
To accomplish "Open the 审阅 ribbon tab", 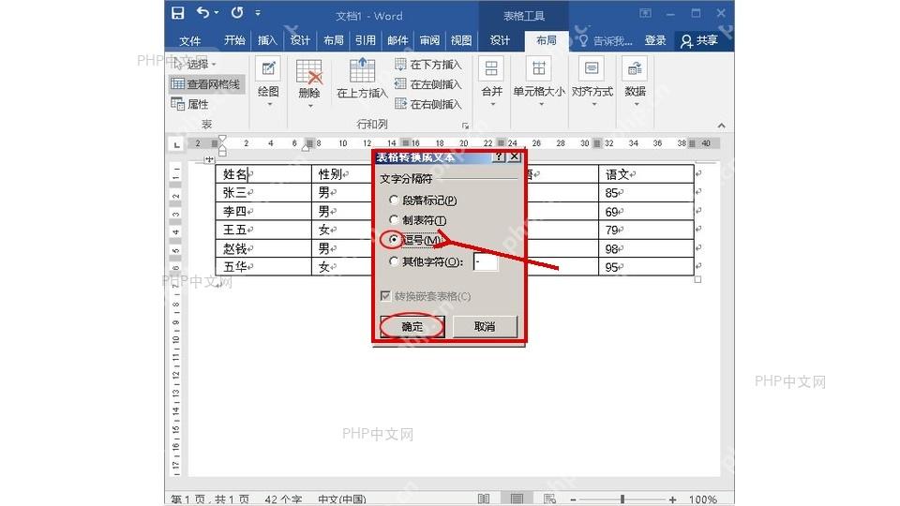I will click(x=429, y=40).
